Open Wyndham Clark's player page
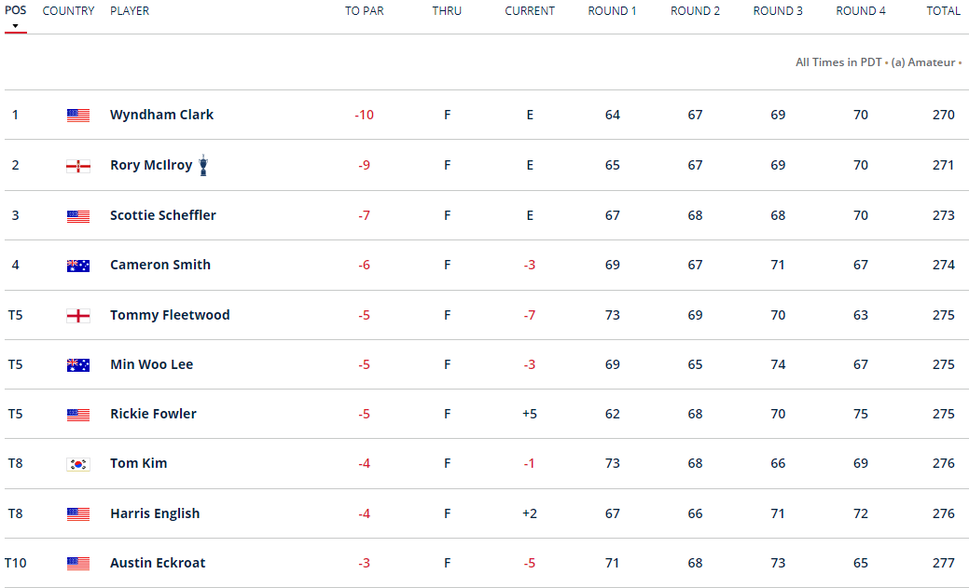Viewport: 969px width, 588px height. point(161,115)
